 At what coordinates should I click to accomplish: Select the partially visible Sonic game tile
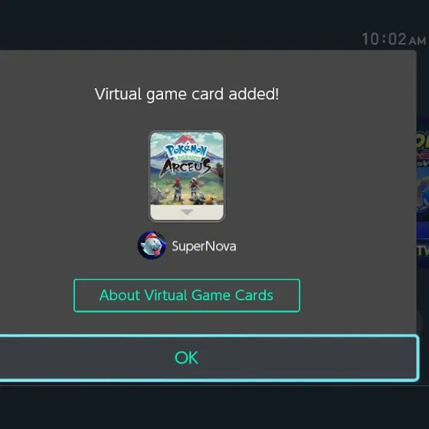[x=423, y=192]
